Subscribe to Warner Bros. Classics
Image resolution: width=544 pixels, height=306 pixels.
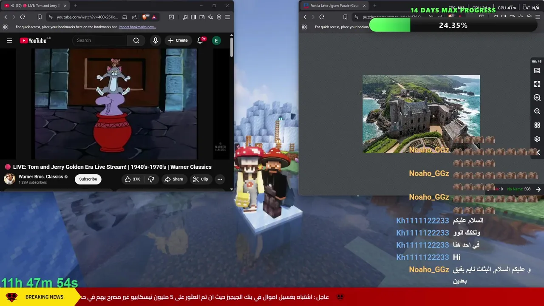[88, 179]
